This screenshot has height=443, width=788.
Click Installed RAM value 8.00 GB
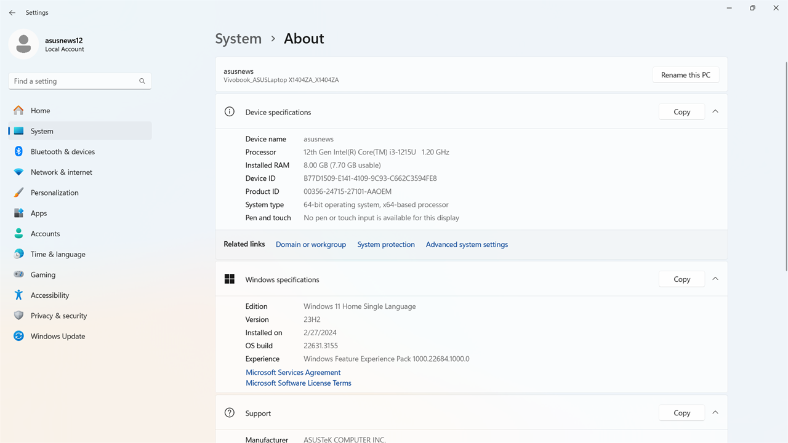pos(342,165)
